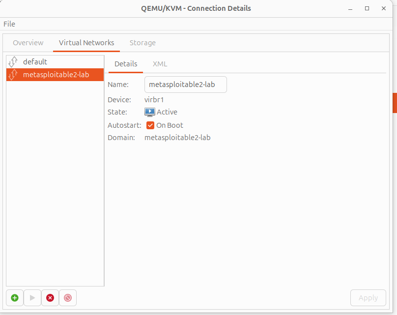Click the Active state text
The height and width of the screenshot is (315, 397).
tap(167, 112)
